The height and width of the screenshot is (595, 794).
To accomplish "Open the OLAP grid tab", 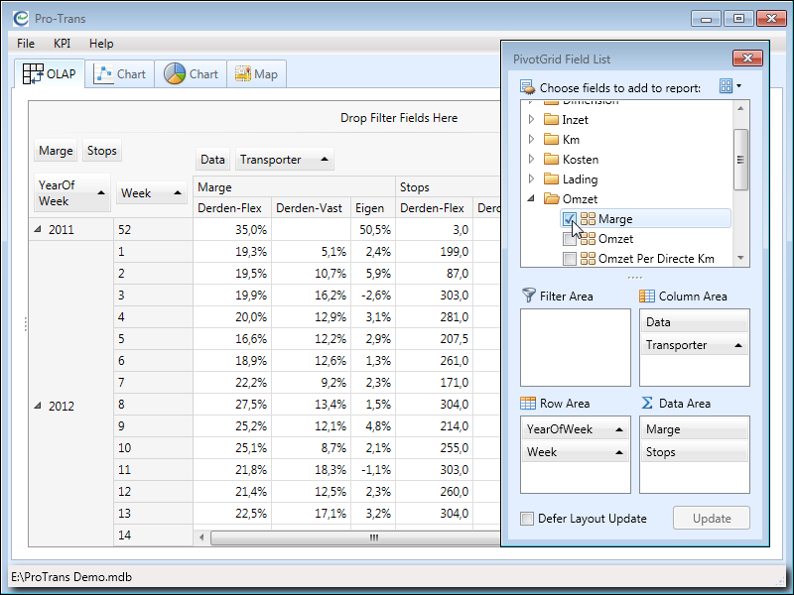I will point(50,74).
